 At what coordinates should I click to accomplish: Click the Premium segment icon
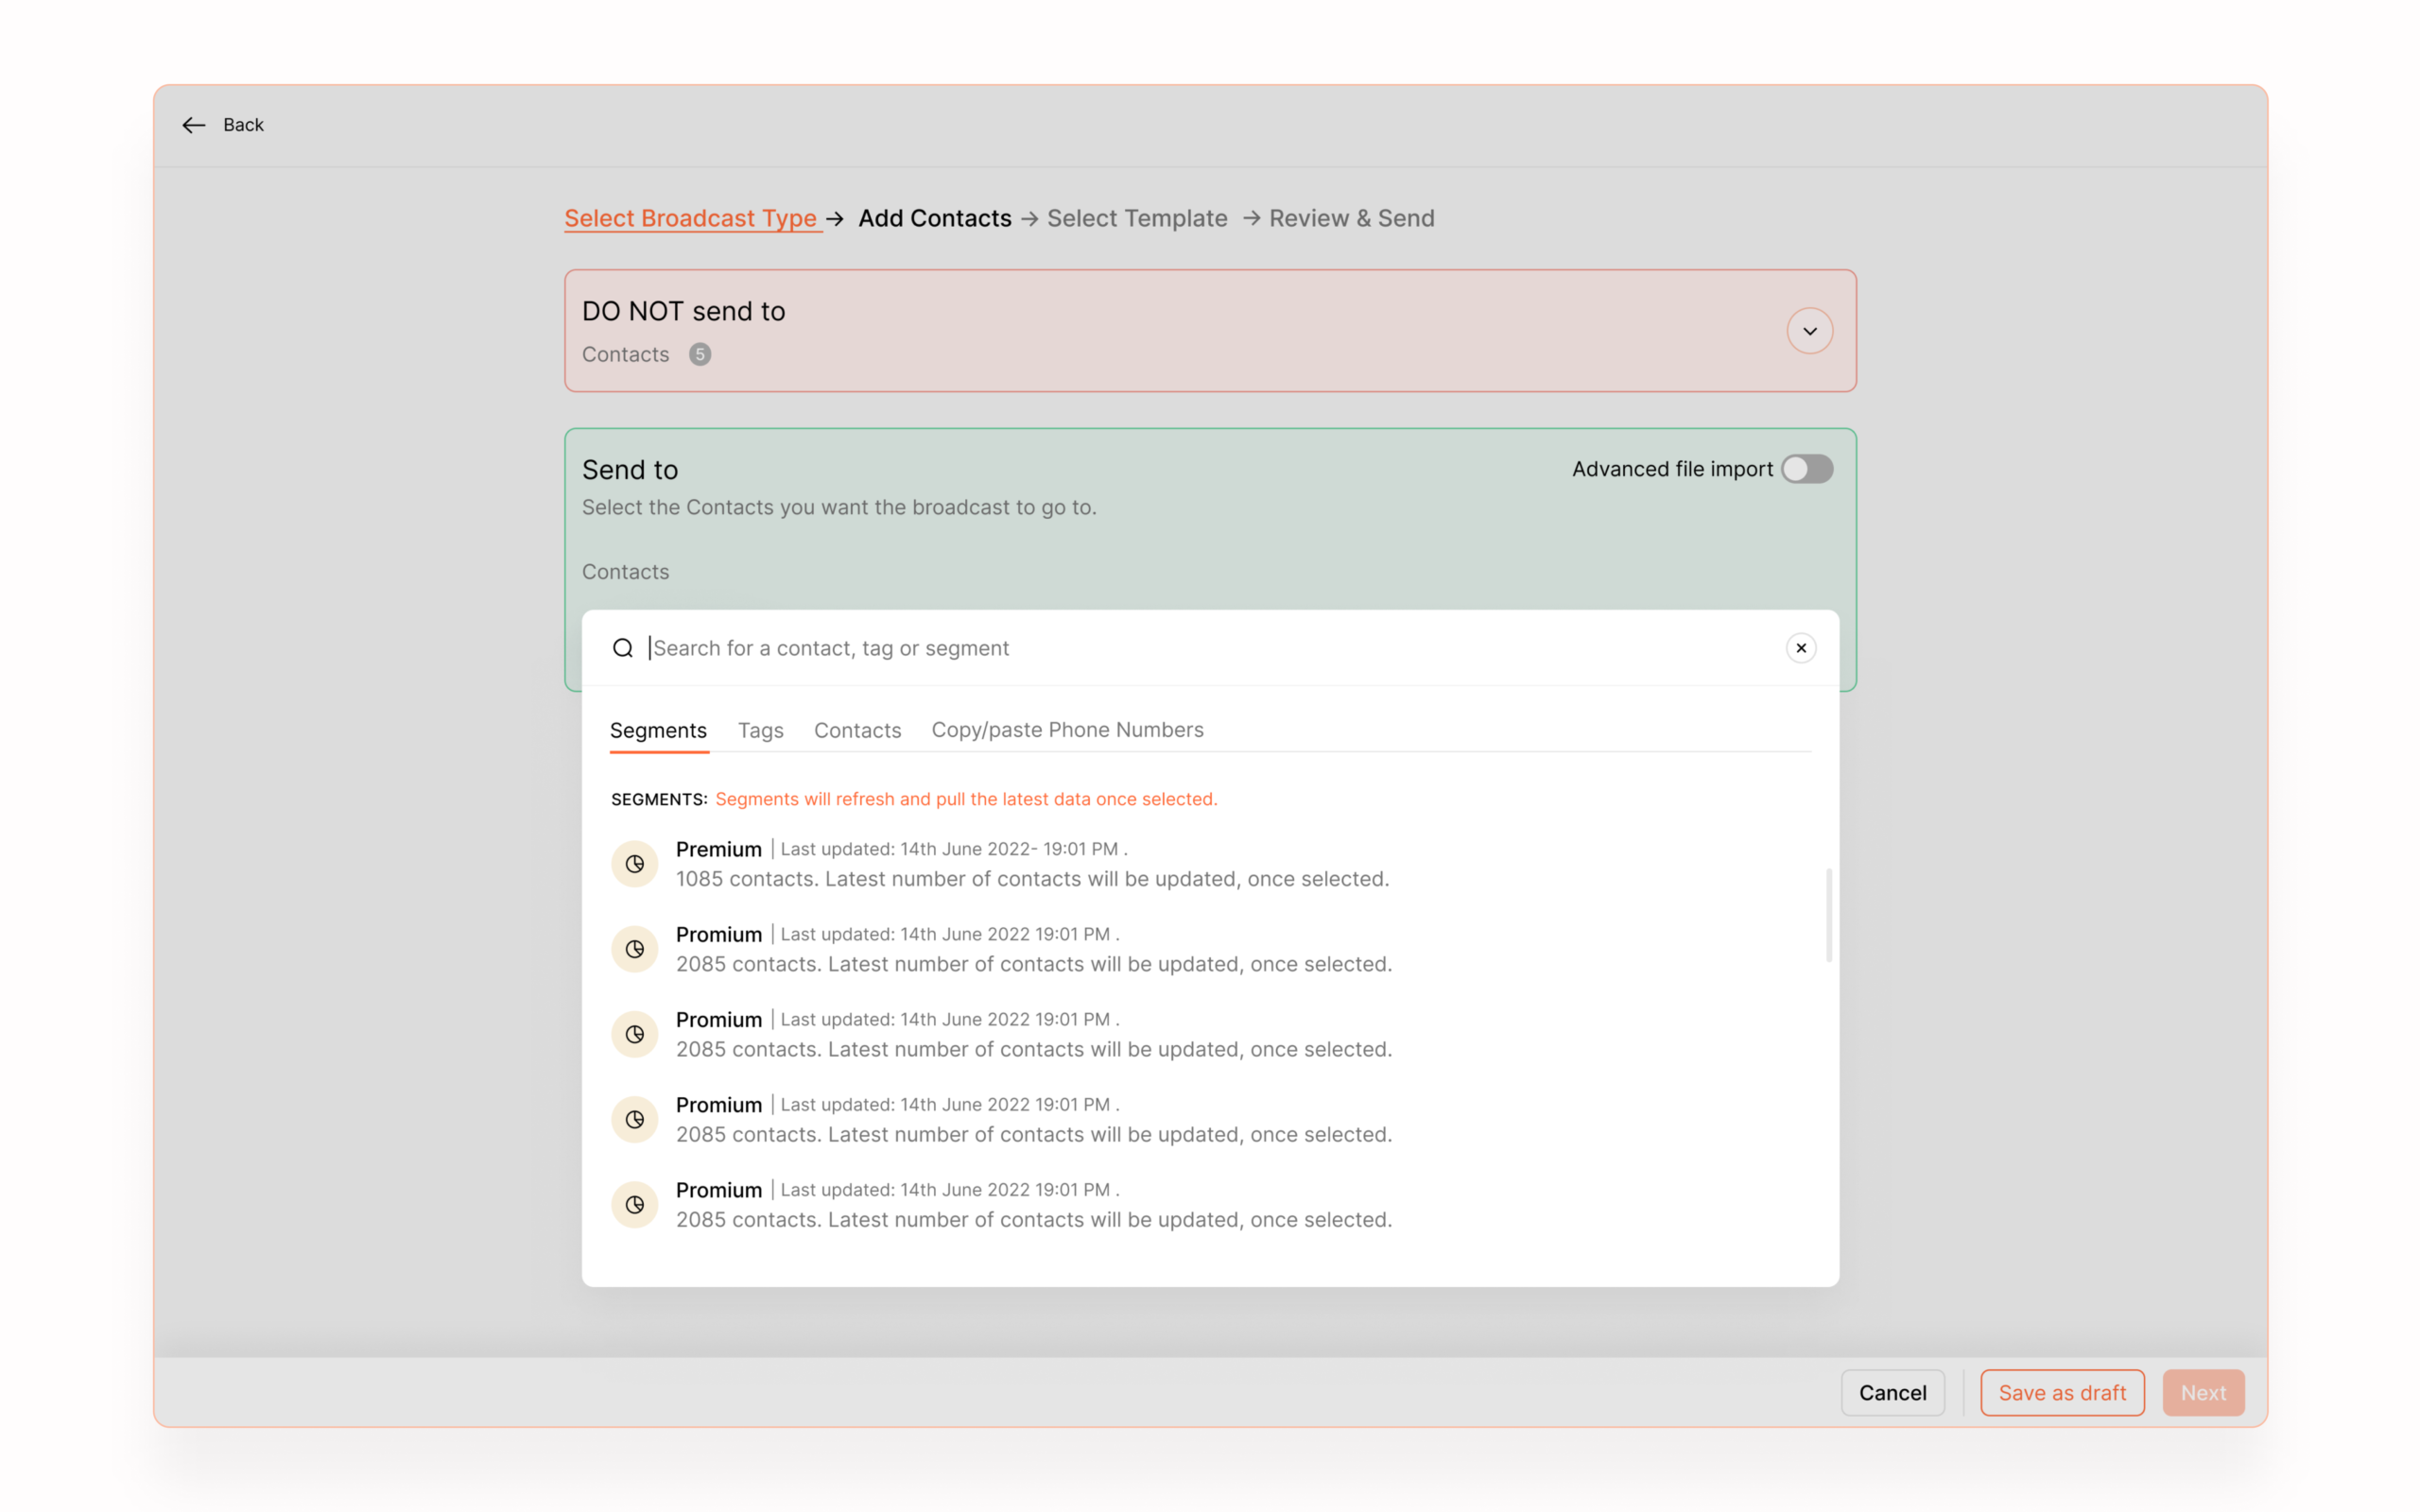click(x=634, y=864)
